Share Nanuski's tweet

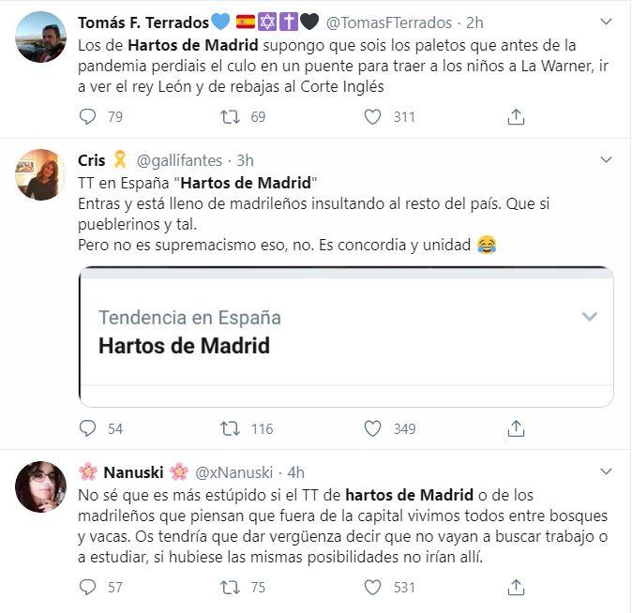515,587
